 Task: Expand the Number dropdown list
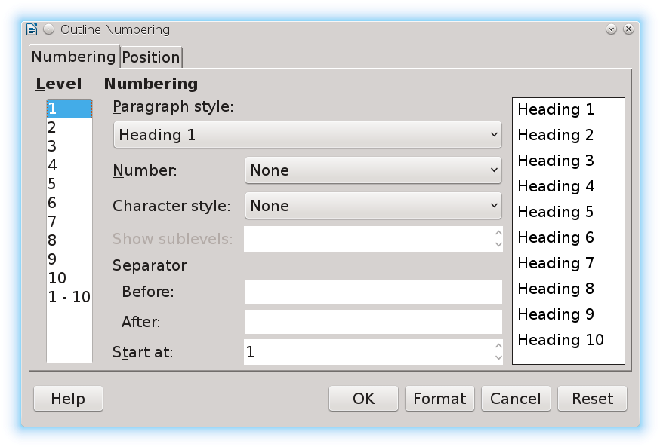pyautogui.click(x=373, y=170)
